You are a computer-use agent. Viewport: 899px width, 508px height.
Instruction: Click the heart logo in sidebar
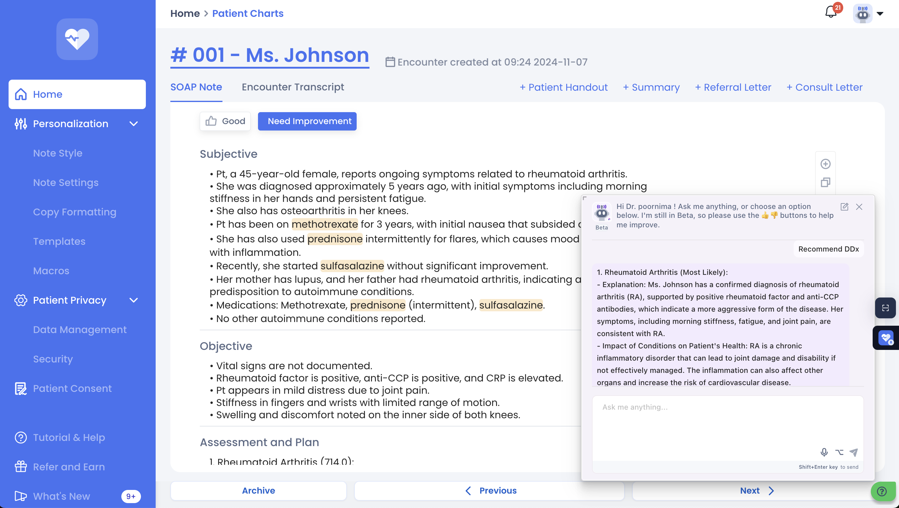[x=77, y=39]
